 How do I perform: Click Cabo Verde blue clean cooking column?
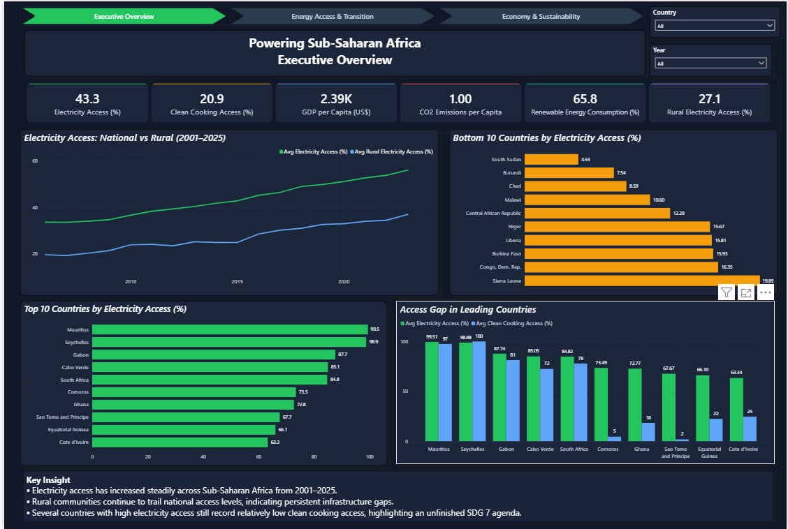click(547, 405)
